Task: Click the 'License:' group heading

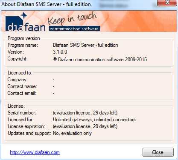Action: [x=16, y=106]
